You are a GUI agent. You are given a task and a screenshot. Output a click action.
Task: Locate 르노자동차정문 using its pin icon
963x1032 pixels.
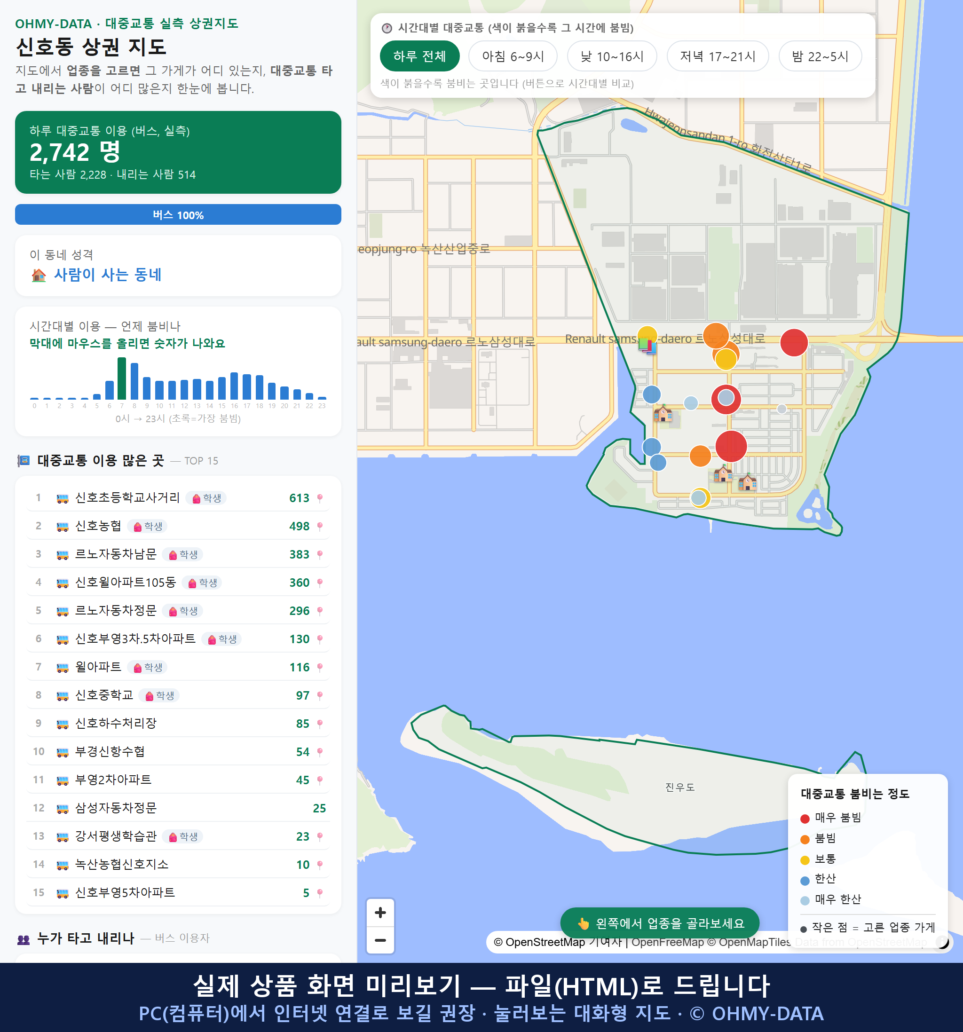coord(320,611)
